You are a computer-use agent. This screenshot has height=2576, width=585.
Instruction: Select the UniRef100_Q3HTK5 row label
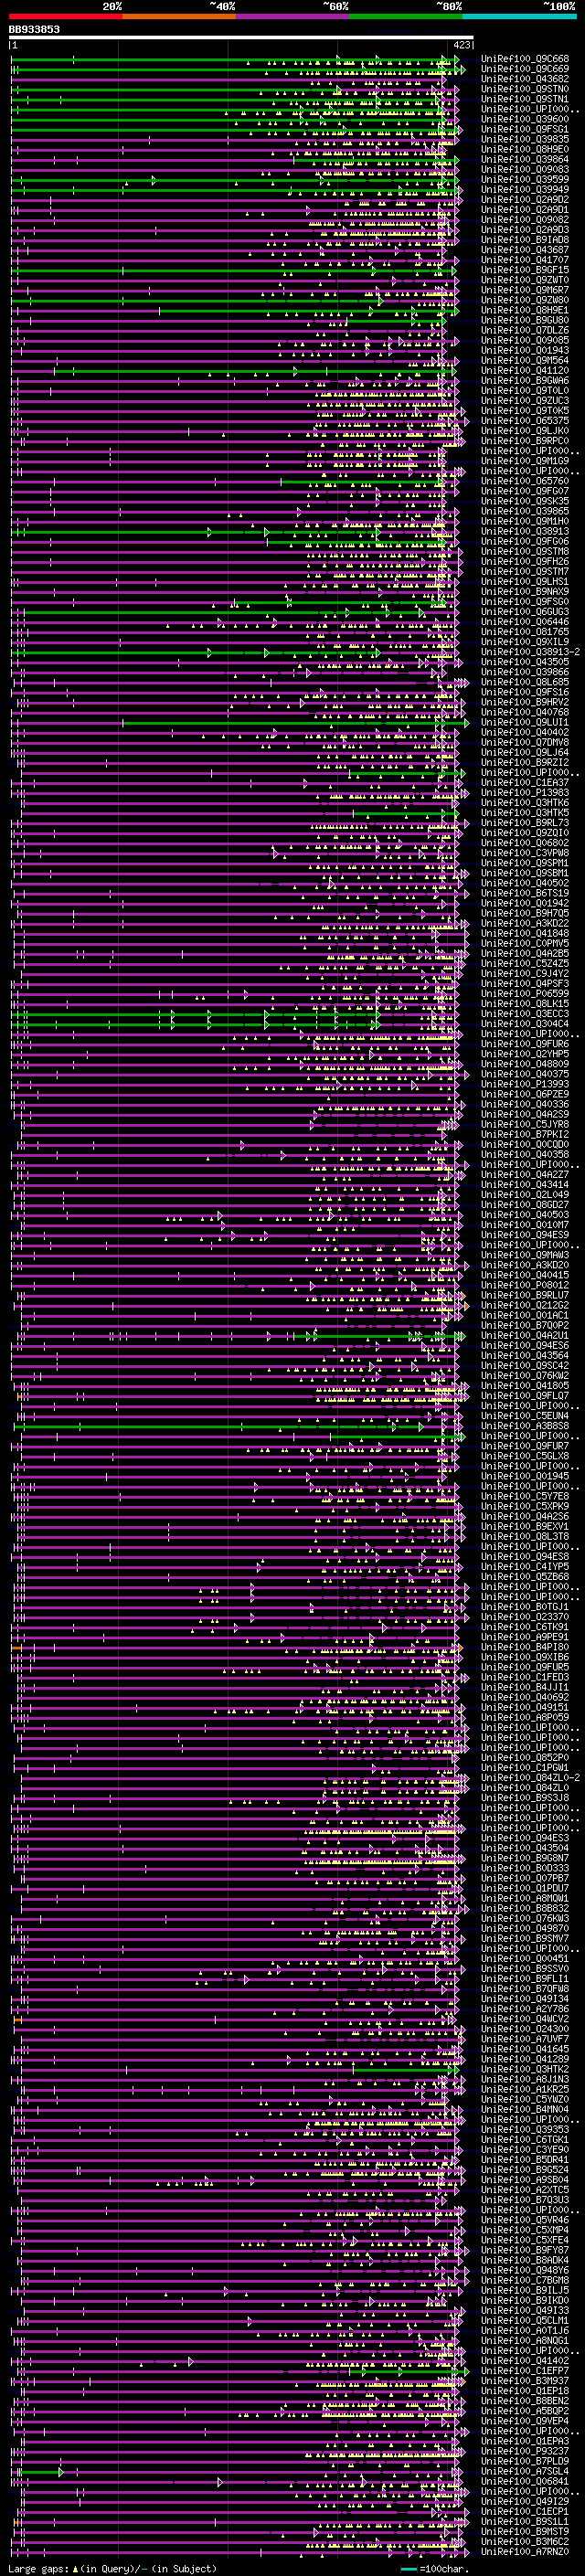[525, 813]
